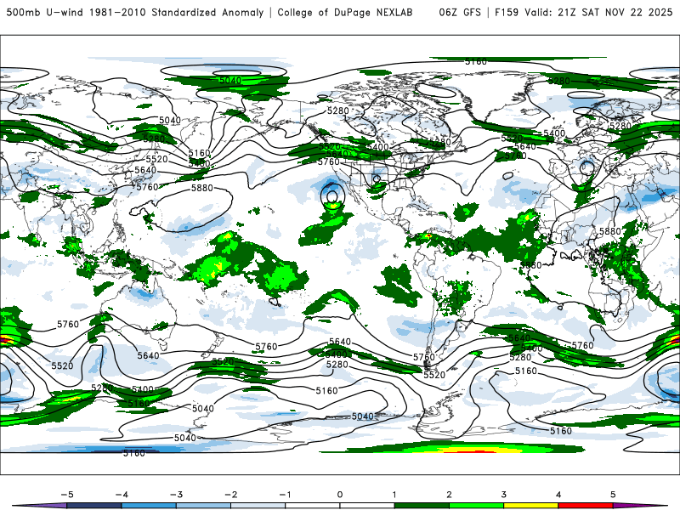Select the '06Z GFS' model run text
This screenshot has height=510, width=680.
pyautogui.click(x=460, y=12)
